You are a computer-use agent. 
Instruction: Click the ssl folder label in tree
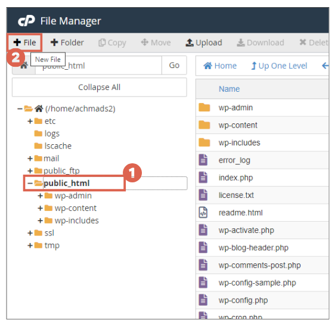point(49,233)
